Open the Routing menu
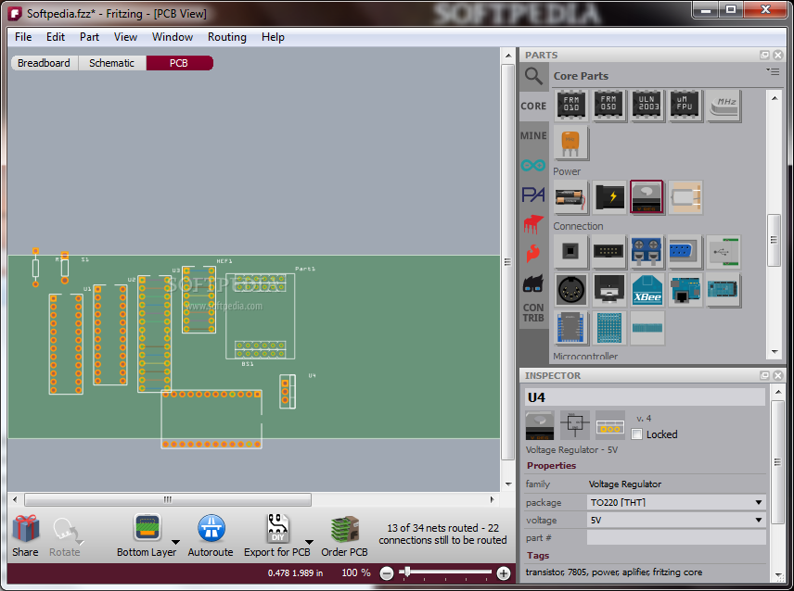This screenshot has width=794, height=591. pos(227,37)
